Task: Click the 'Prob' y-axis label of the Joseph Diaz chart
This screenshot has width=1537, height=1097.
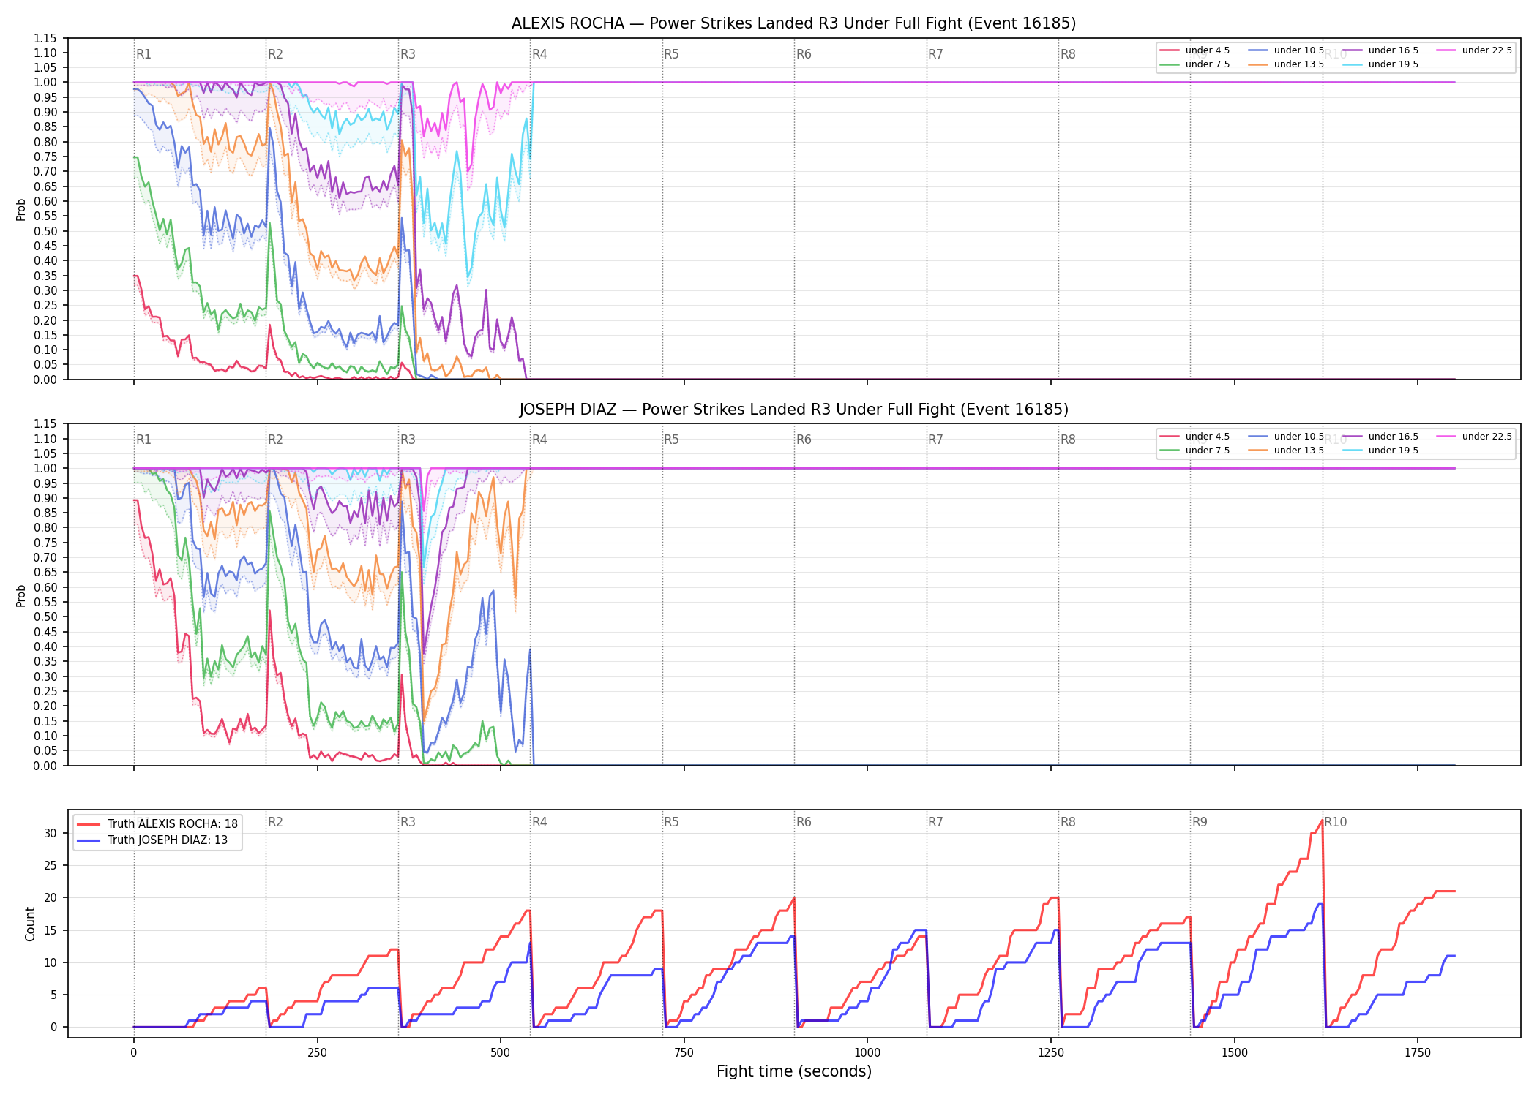Action: [21, 595]
